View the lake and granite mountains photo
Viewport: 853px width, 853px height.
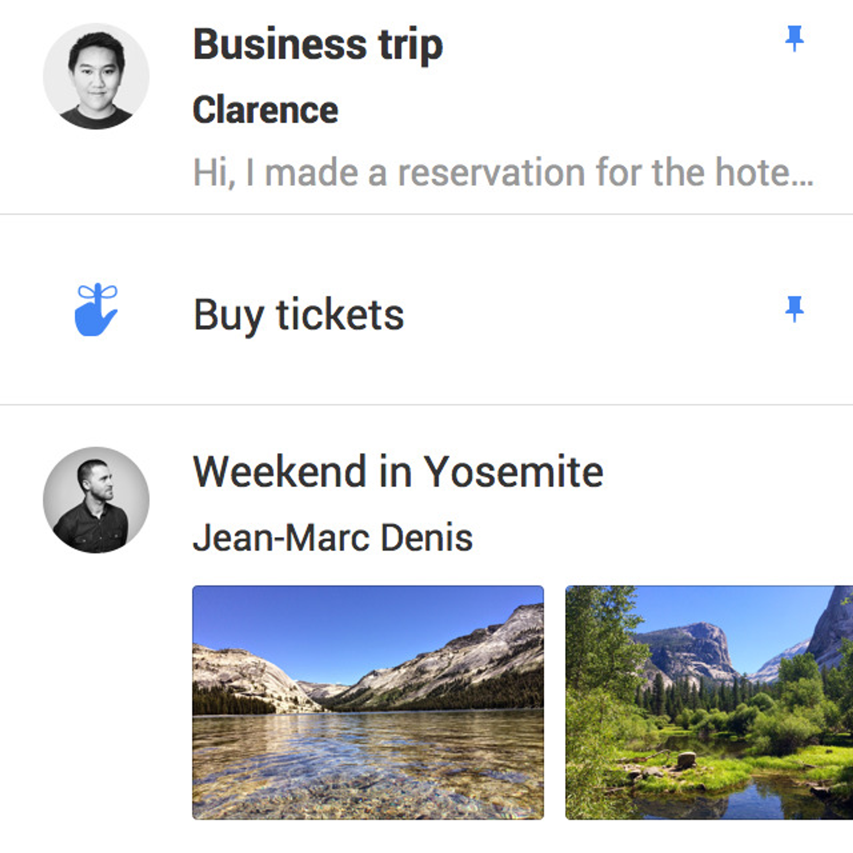pos(368,702)
